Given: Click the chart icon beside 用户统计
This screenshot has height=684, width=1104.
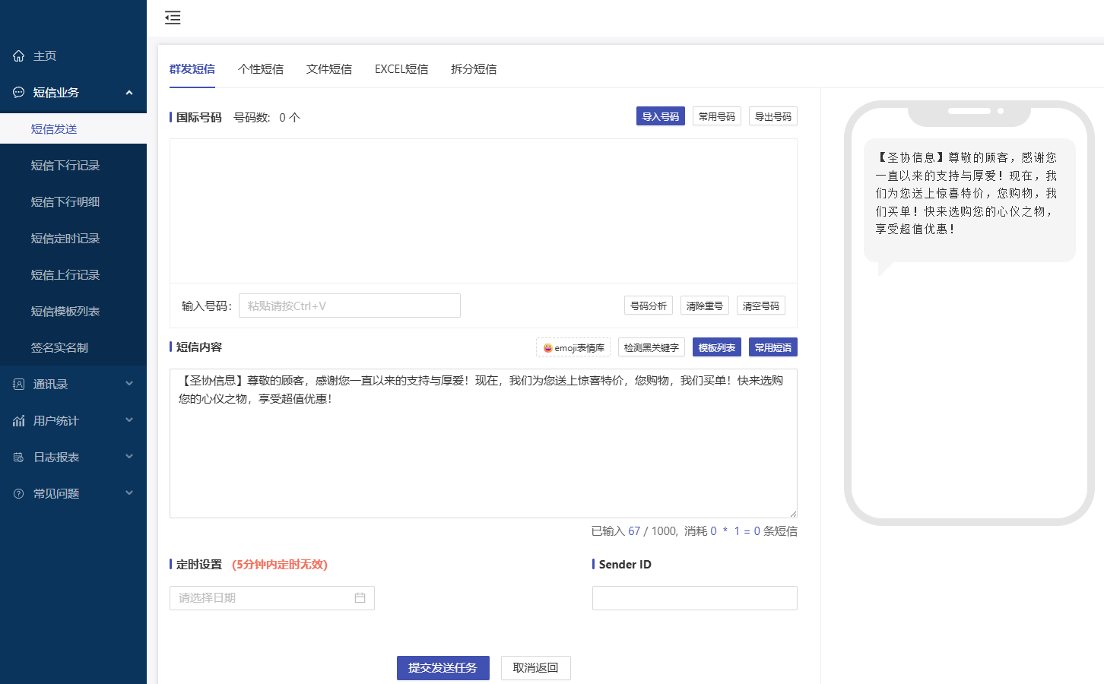Looking at the screenshot, I should pyautogui.click(x=19, y=421).
